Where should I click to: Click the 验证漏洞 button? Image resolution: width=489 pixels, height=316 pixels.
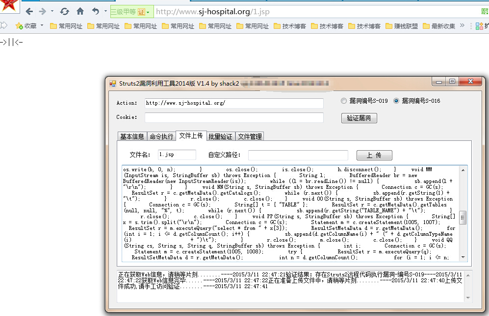[359, 118]
